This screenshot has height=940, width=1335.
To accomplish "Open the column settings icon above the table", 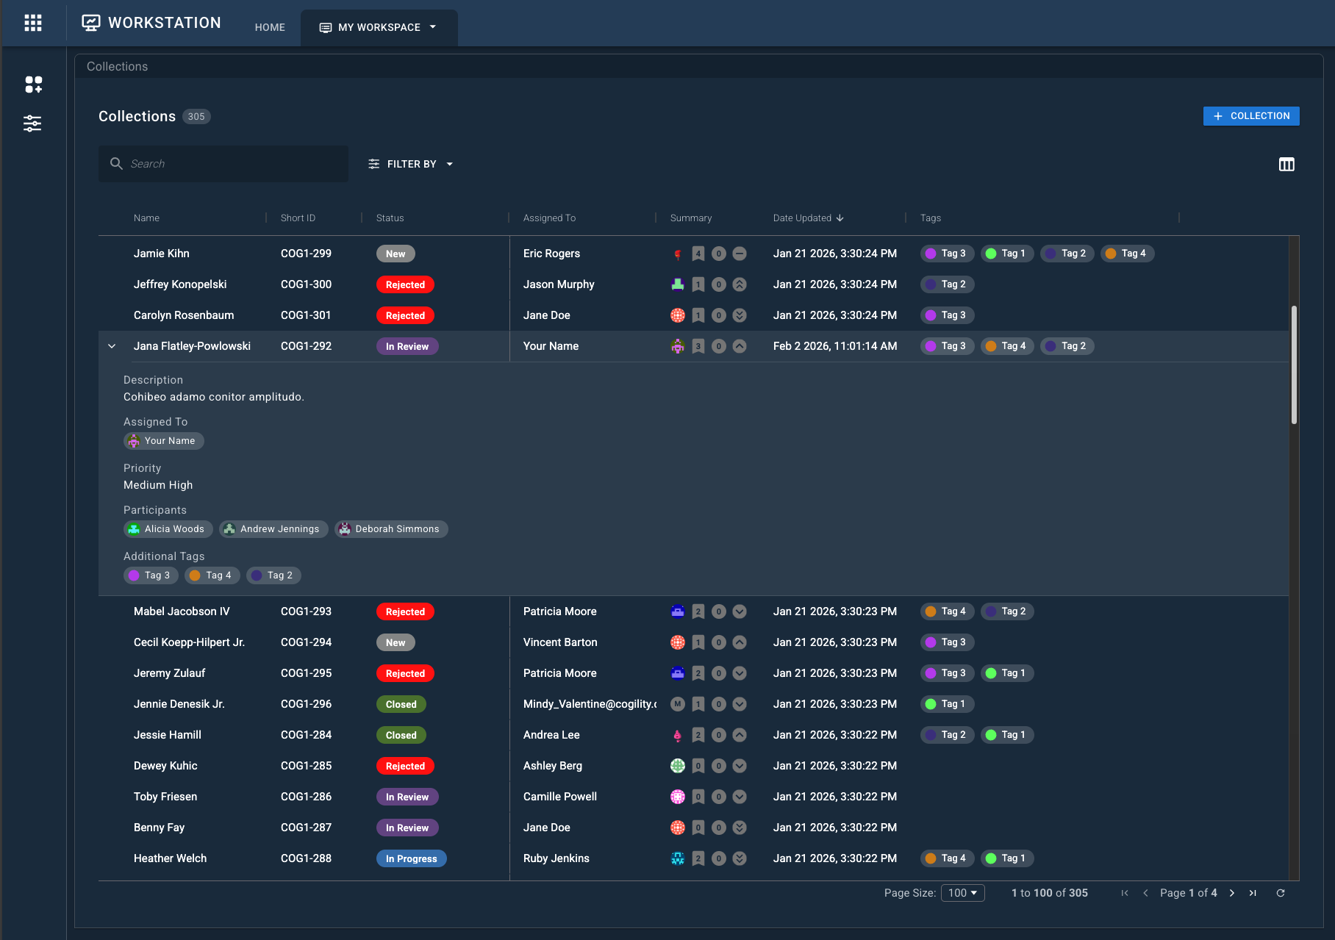I will pos(1286,164).
